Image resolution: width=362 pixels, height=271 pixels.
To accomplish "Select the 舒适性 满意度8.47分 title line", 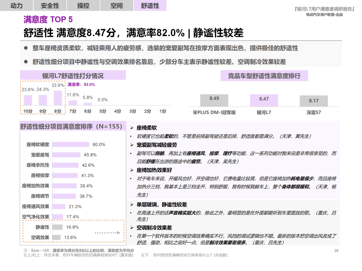I will [x=133, y=33].
